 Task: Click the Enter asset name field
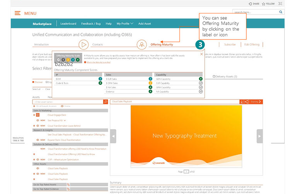point(68,102)
